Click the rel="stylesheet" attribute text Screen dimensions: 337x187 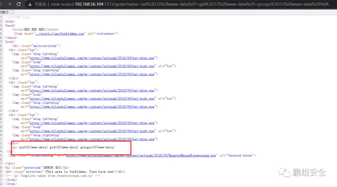[x=102, y=34]
